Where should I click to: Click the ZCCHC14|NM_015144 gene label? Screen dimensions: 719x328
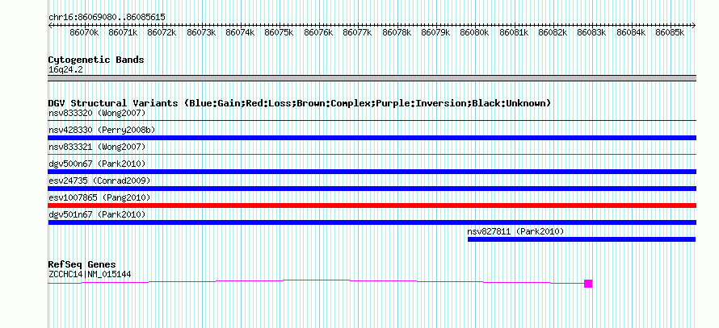coord(90,275)
